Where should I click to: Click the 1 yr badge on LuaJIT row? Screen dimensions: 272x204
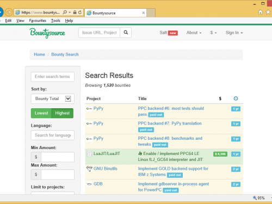point(236,154)
